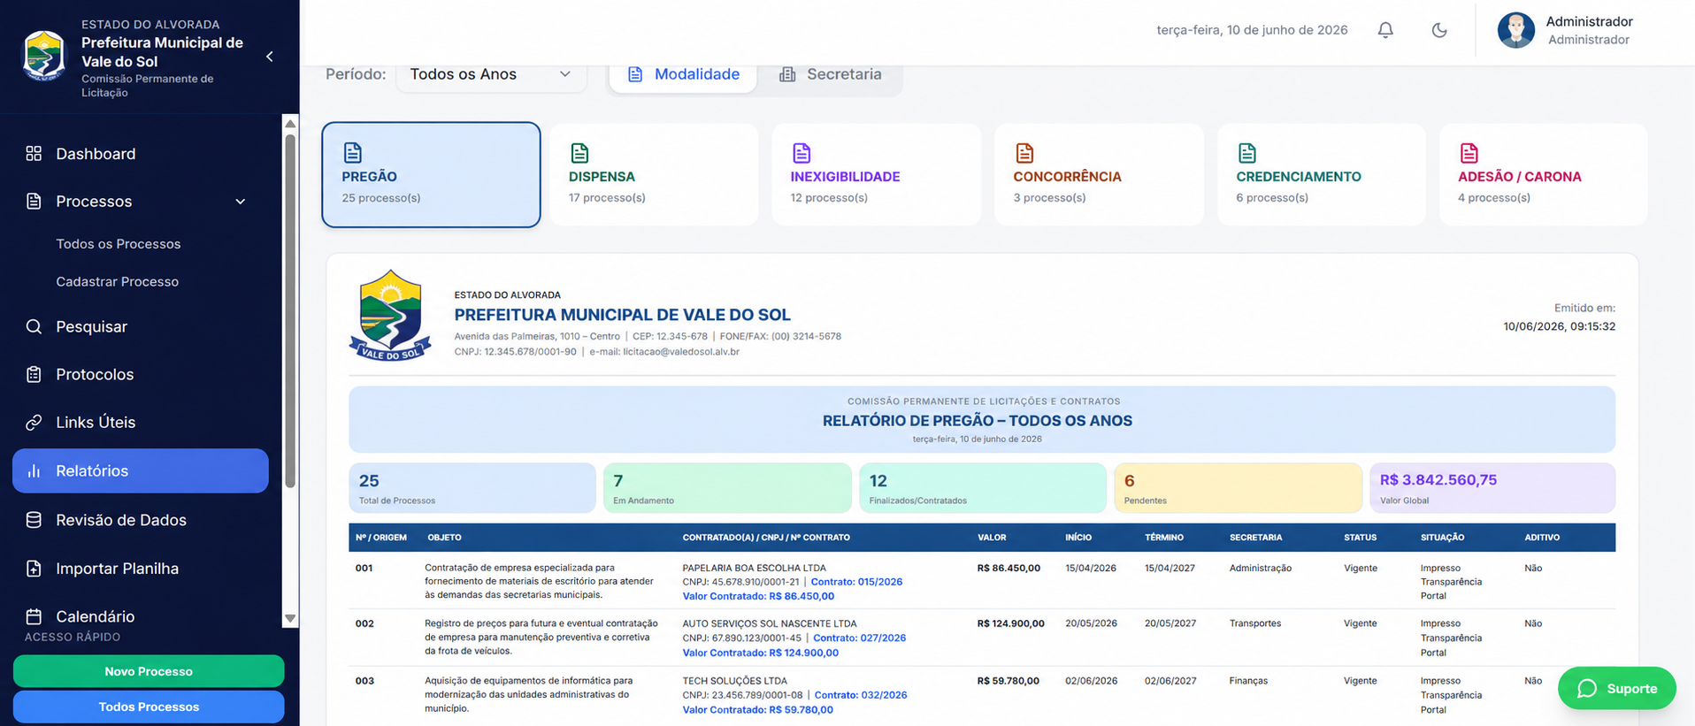Click the VALOR column header

point(992,538)
